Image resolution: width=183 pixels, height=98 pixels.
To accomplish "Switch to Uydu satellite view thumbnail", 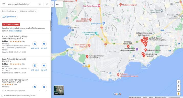I will (59, 91).
